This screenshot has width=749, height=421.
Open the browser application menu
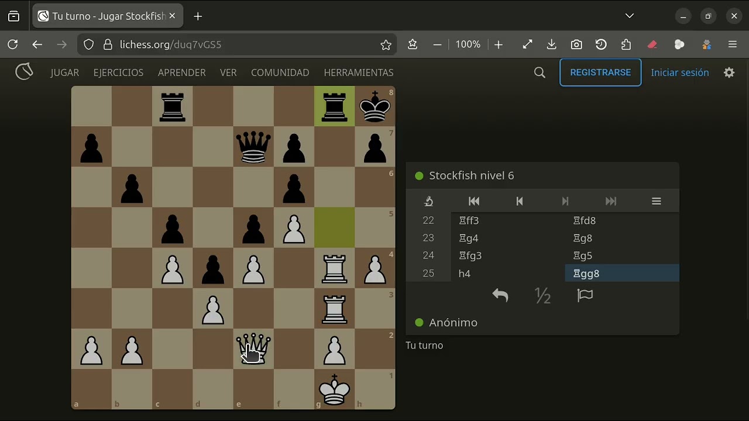(x=733, y=44)
